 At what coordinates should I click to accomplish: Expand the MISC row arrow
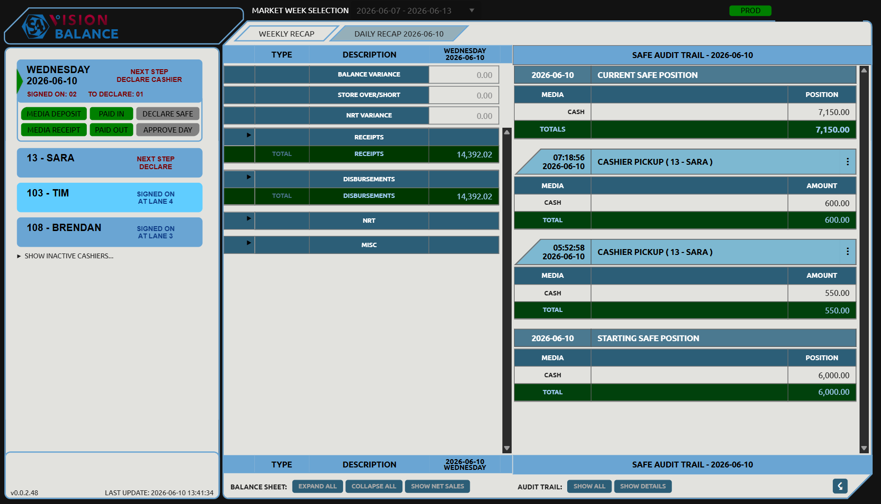[249, 243]
